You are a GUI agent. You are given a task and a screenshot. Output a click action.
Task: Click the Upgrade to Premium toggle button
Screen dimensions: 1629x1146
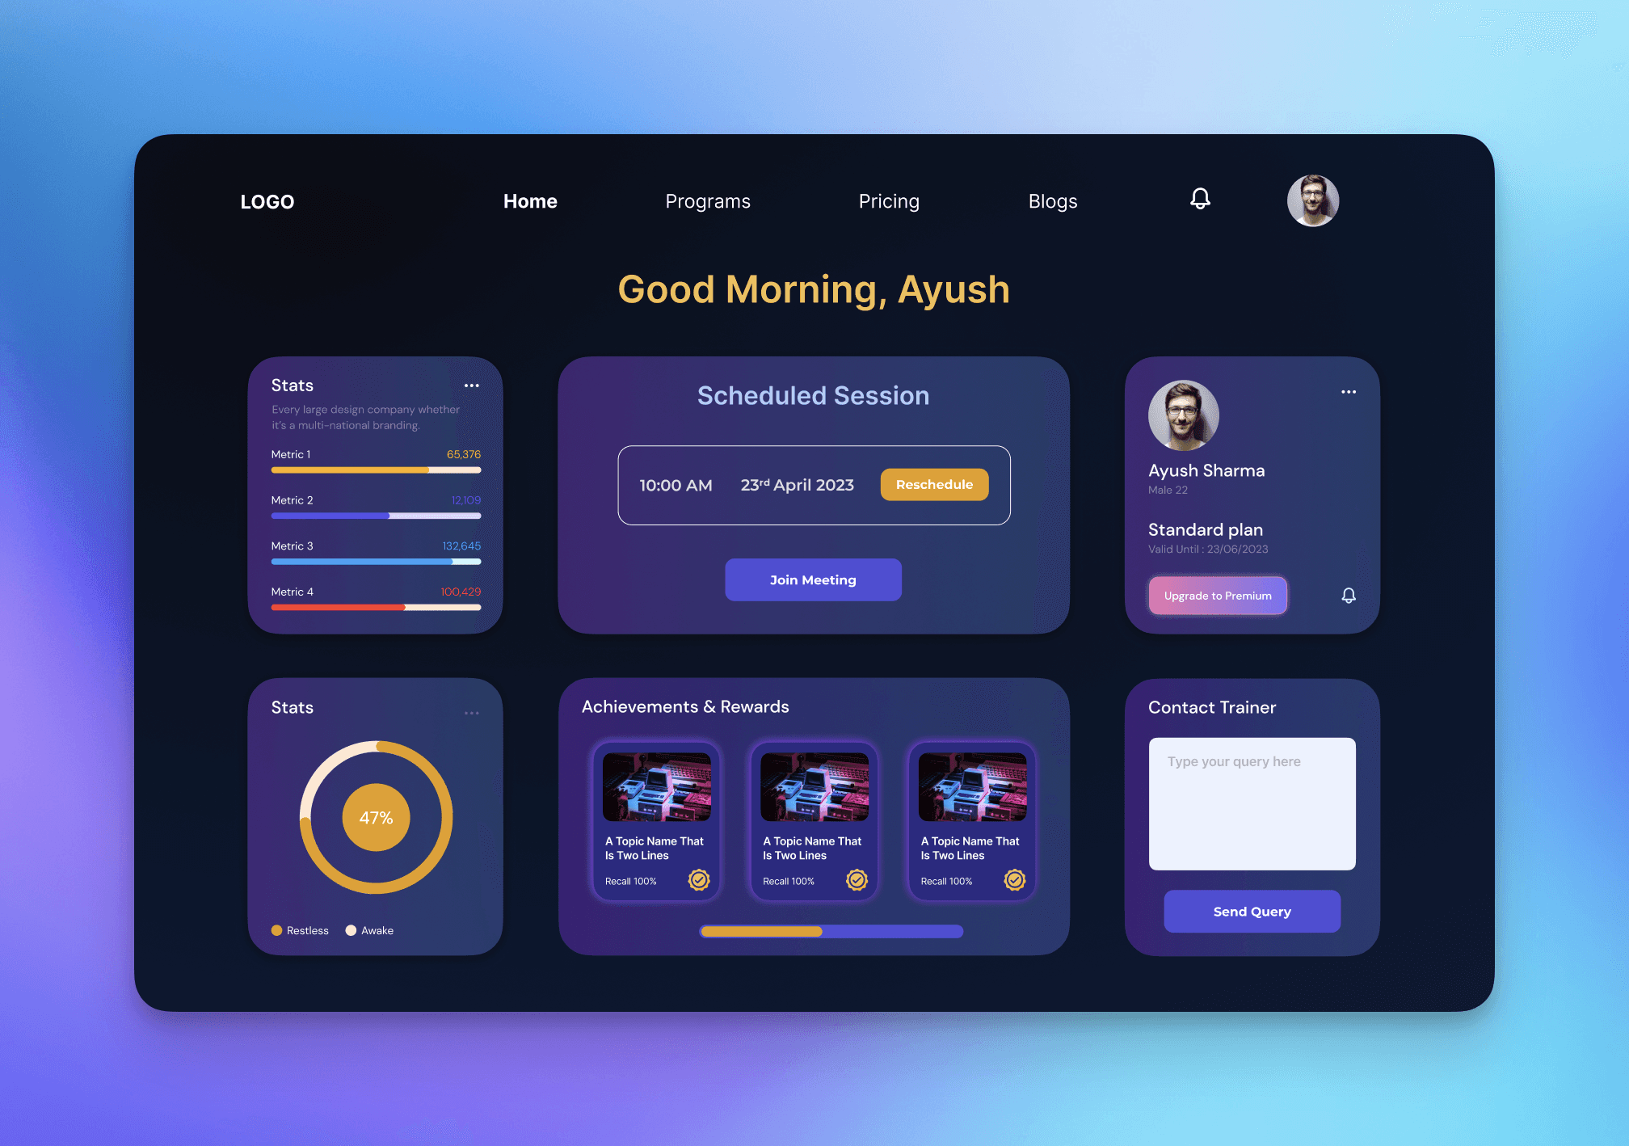[x=1218, y=596]
